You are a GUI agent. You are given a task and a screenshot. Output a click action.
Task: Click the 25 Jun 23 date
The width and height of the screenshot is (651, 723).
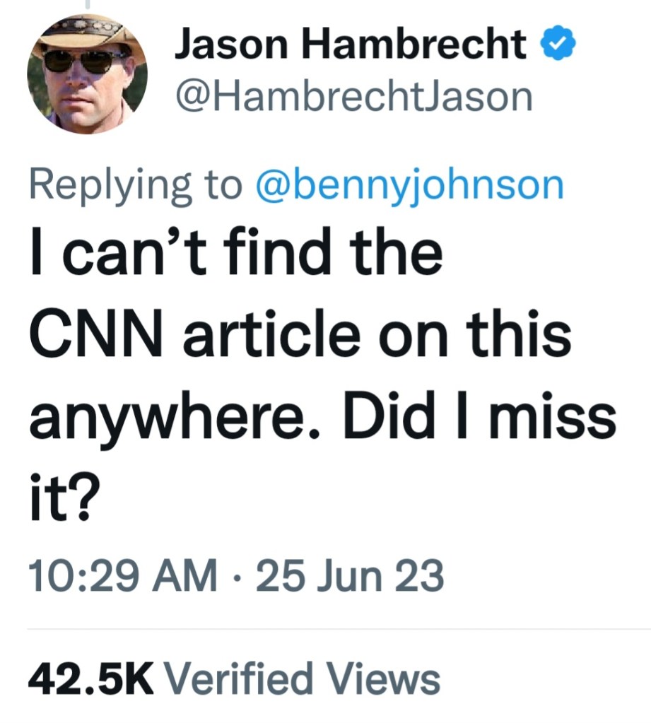pos(350,576)
